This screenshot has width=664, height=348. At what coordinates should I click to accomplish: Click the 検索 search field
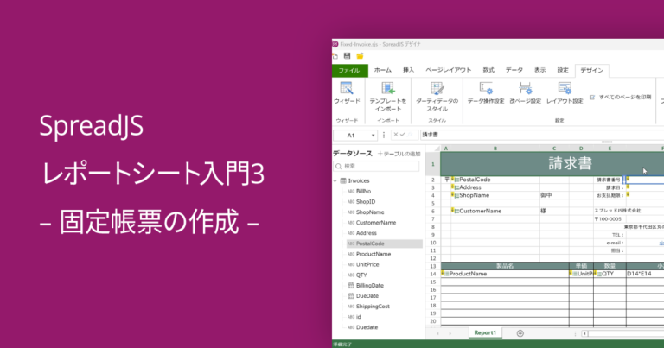click(376, 166)
